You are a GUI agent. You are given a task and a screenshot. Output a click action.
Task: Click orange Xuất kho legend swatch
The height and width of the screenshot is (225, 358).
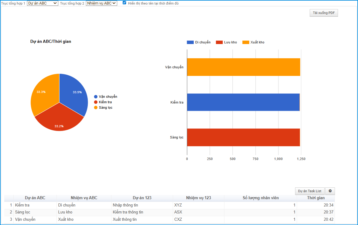[246, 42]
